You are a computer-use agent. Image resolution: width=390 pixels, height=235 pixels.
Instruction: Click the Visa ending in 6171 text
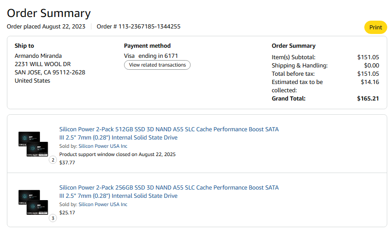151,56
